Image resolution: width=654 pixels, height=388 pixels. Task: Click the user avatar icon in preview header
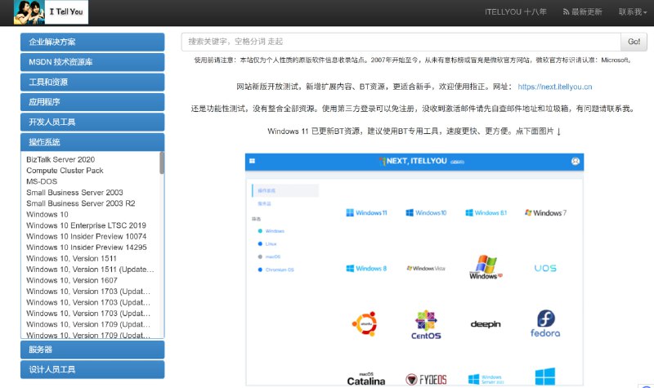tap(576, 162)
